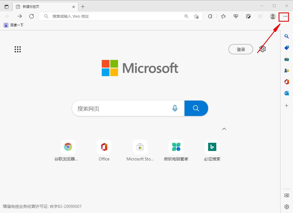Image resolution: width=293 pixels, height=213 pixels.
Task: Open sidebar Tools briefcase icon
Action: click(x=287, y=59)
